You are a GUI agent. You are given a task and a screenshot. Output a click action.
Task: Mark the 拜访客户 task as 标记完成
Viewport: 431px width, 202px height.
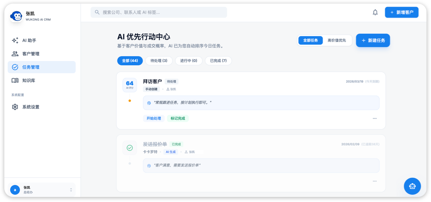point(178,118)
